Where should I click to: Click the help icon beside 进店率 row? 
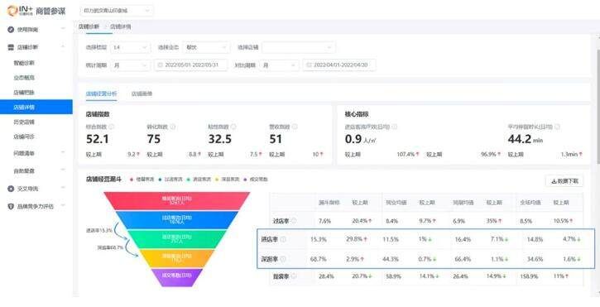pos(283,239)
